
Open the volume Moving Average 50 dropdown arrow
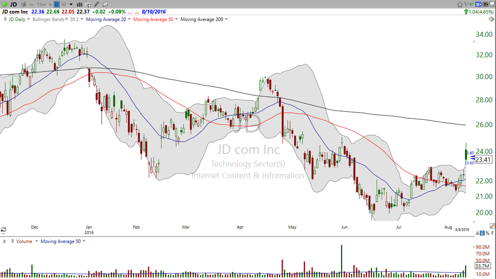(x=84, y=241)
